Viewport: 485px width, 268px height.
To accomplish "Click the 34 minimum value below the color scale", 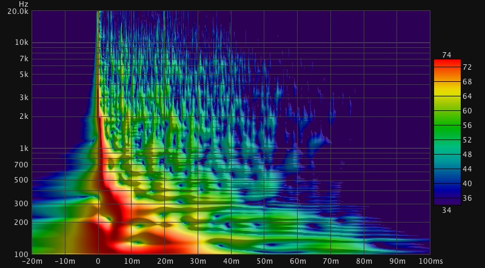I will [447, 210].
